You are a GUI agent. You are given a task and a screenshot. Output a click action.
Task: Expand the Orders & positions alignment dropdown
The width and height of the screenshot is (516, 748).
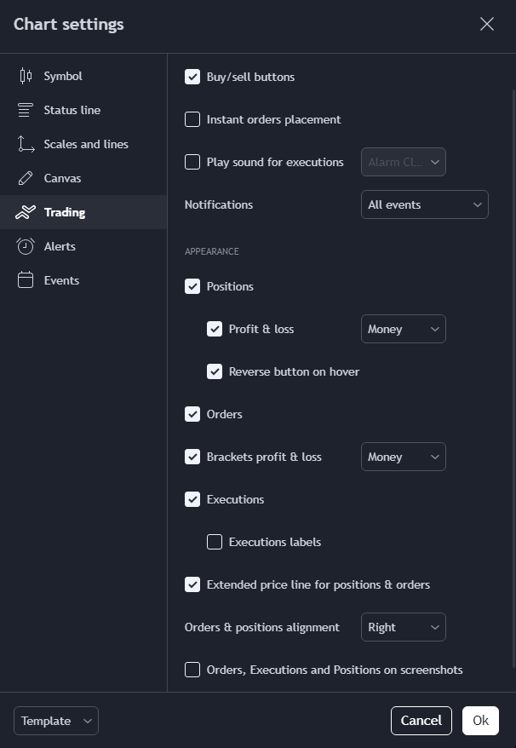tap(404, 627)
